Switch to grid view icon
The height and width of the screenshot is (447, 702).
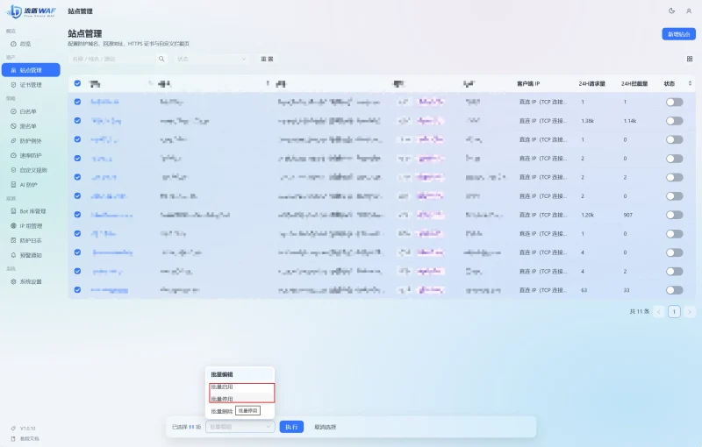[690, 59]
